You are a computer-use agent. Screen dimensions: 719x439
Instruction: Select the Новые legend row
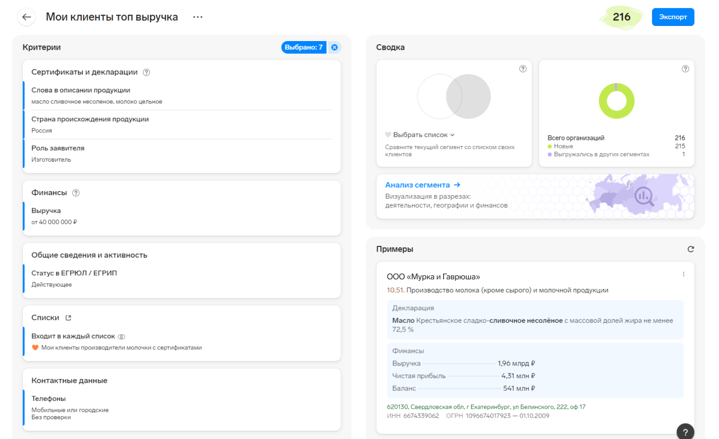[616, 146]
